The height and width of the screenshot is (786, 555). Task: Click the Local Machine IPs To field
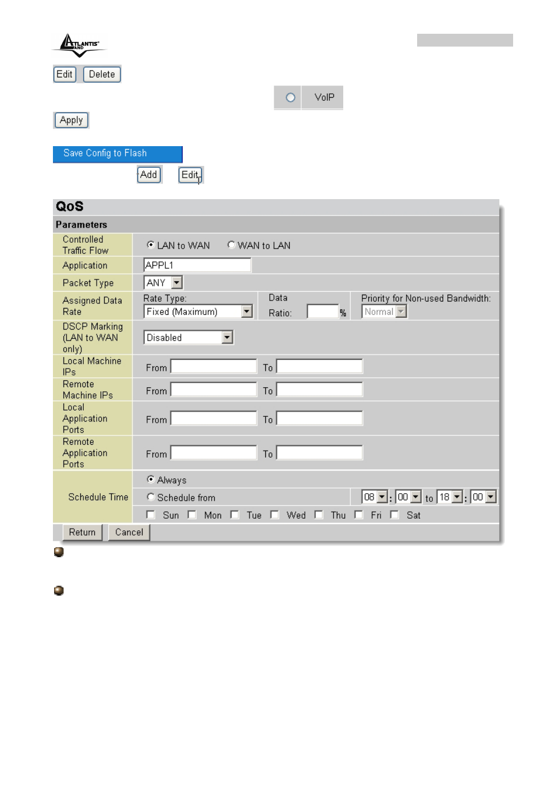[319, 366]
